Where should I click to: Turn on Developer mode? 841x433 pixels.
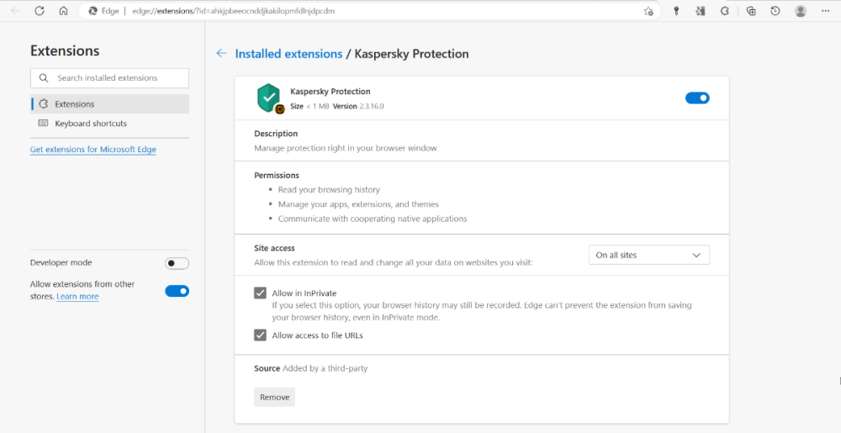pyautogui.click(x=177, y=263)
